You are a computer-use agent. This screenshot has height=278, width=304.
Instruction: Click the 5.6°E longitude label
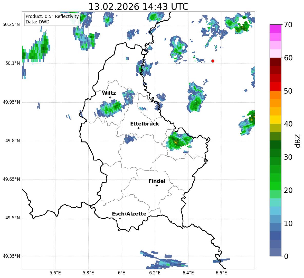[55, 273]
